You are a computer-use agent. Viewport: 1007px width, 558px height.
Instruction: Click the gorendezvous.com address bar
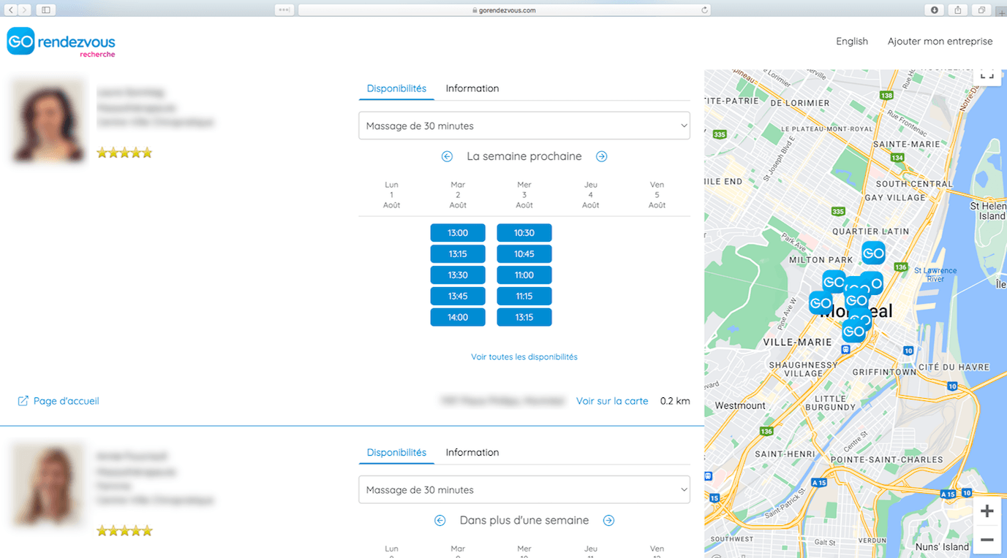coord(504,10)
